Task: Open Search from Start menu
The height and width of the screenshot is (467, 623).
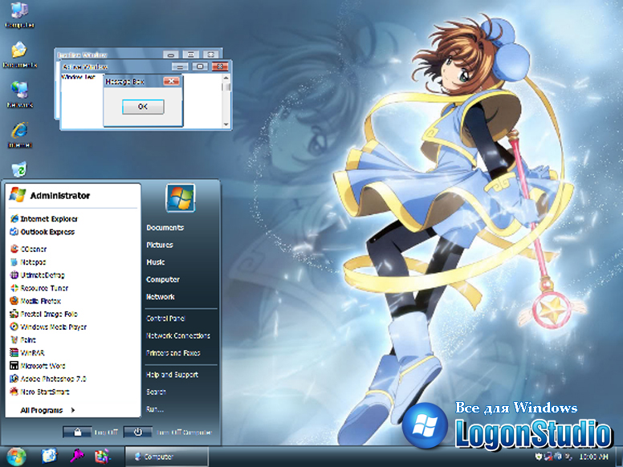Action: point(156,392)
